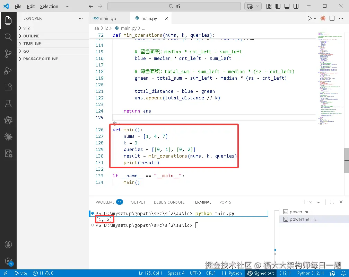The width and height of the screenshot is (349, 277).
Task: Expand the GO section
Action: tap(53, 51)
